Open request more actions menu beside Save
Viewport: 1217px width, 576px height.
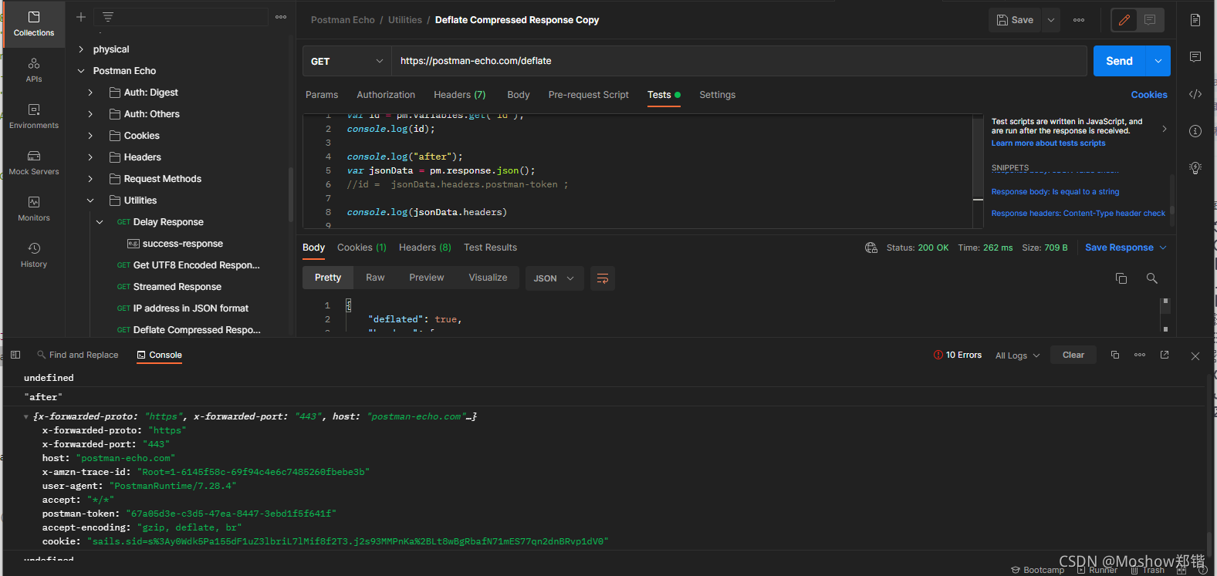point(1079,20)
